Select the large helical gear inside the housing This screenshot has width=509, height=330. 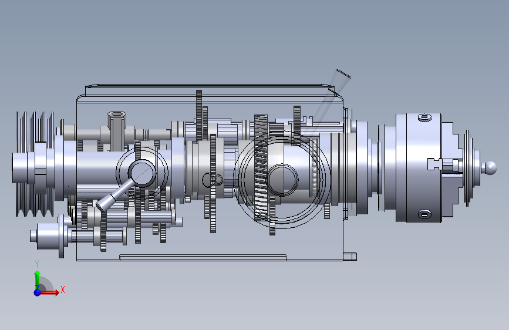click(262, 168)
